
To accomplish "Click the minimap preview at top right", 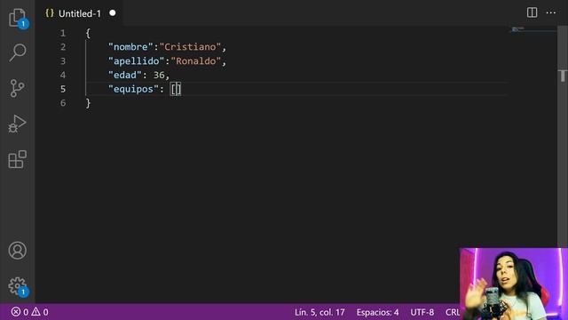I will (533, 29).
